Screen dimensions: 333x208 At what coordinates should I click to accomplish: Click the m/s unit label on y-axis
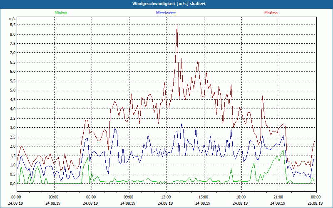click(12, 19)
